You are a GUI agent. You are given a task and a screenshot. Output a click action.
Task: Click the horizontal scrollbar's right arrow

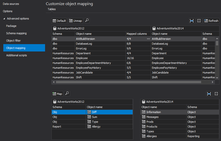(x=213, y=82)
